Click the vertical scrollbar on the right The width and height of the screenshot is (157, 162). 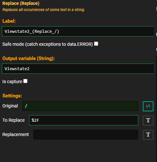(x=156, y=108)
